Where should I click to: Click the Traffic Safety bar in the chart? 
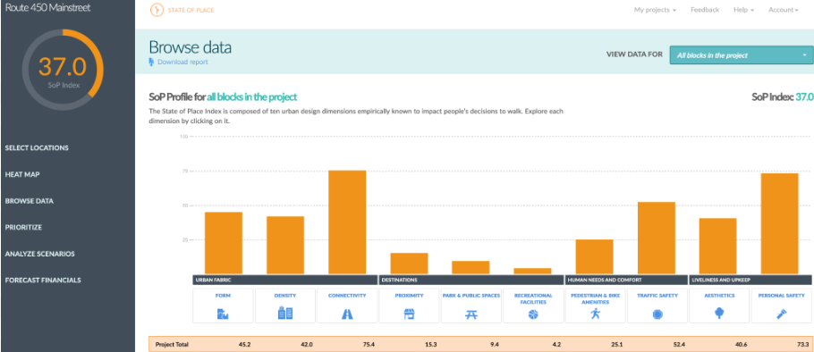[657, 238]
